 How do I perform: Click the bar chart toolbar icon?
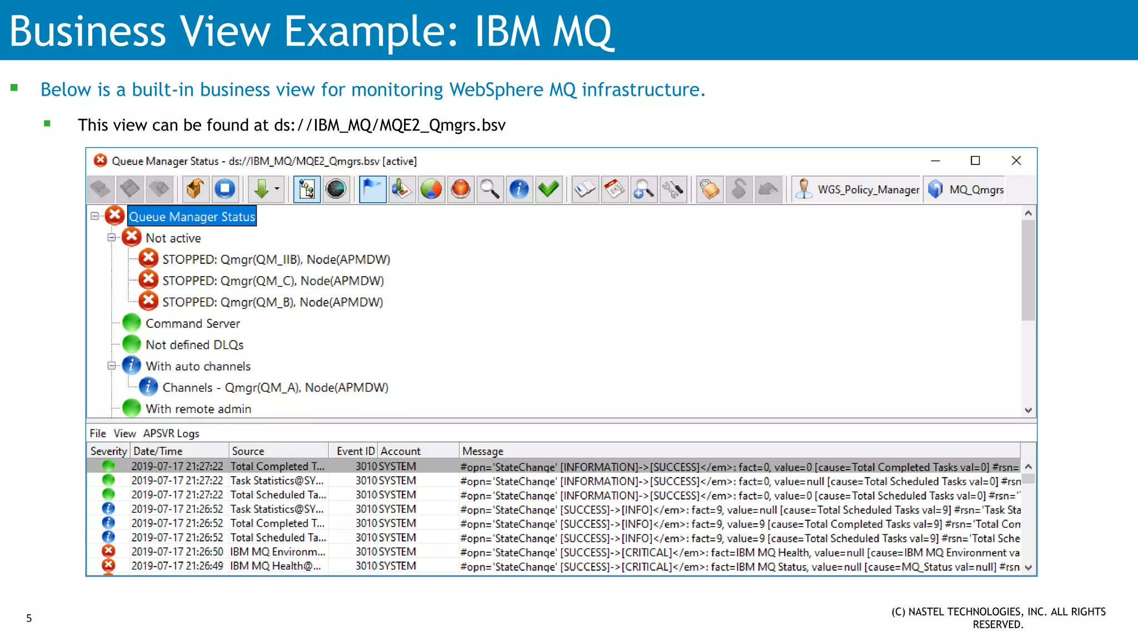coord(402,189)
